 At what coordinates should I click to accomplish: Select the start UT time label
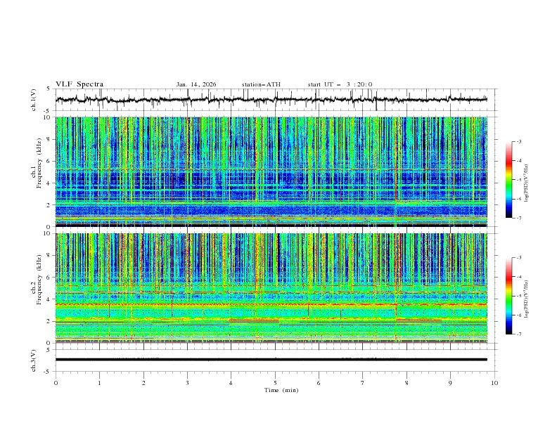pyautogui.click(x=340, y=84)
